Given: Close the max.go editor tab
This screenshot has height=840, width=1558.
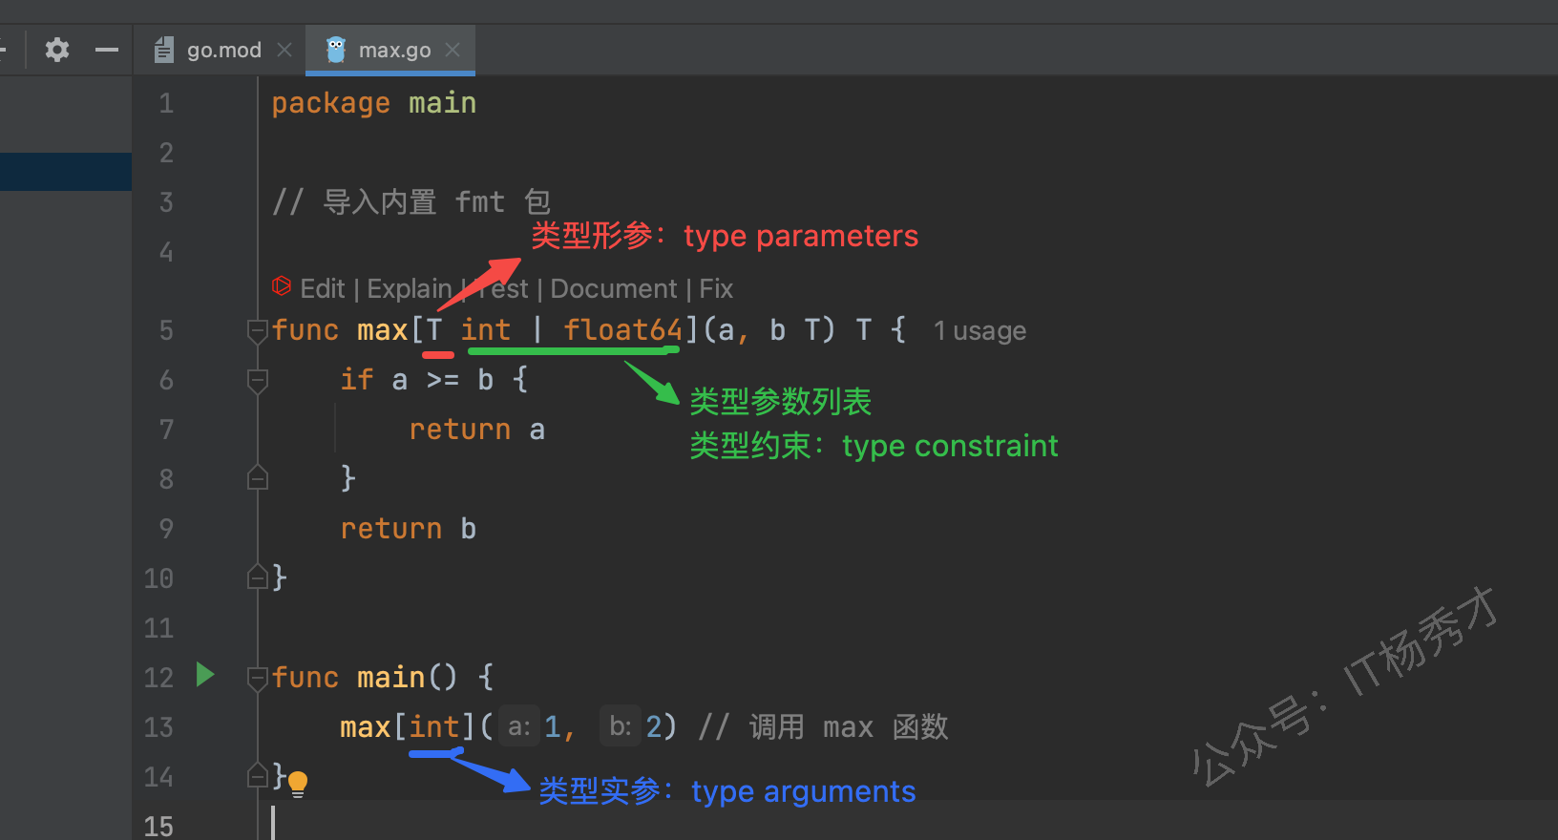Looking at the screenshot, I should [453, 50].
